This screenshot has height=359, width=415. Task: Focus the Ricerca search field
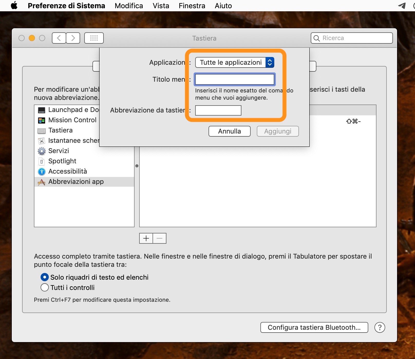tap(352, 38)
